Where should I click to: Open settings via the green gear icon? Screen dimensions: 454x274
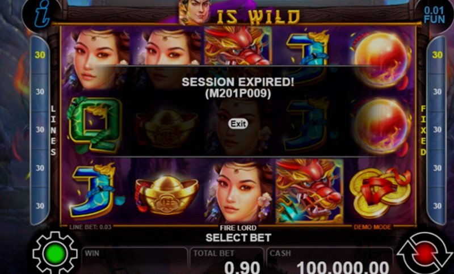(x=54, y=253)
